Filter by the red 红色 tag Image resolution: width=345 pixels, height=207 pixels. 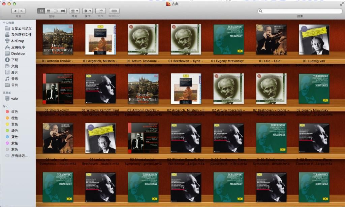14,112
